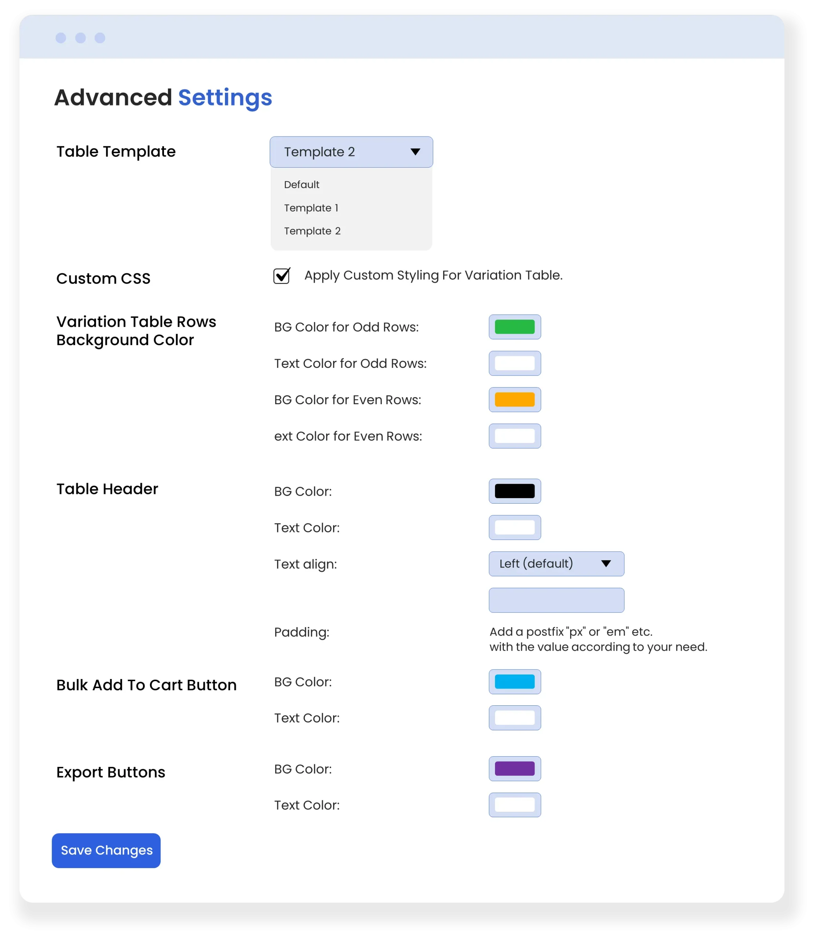Open Bulk Add To Cart text color swatch

(x=514, y=718)
